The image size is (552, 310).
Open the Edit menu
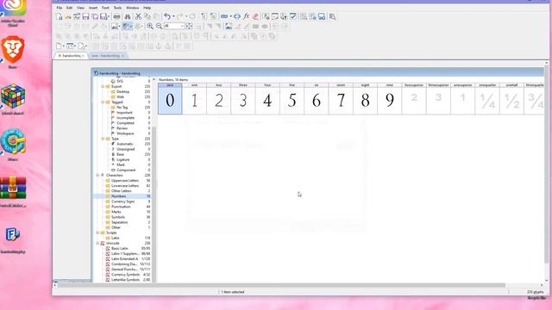pos(70,8)
